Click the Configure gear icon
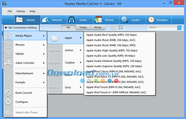Screen dimensions: 186x119 (x=8, y=102)
